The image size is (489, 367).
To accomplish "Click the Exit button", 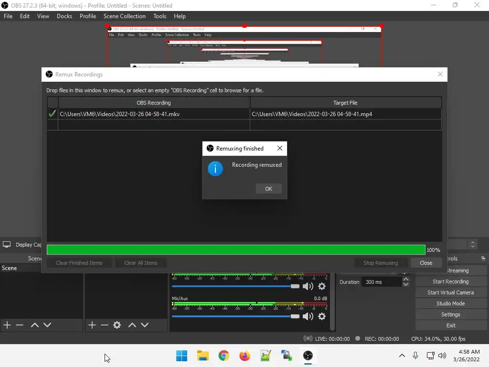I will pos(451,325).
